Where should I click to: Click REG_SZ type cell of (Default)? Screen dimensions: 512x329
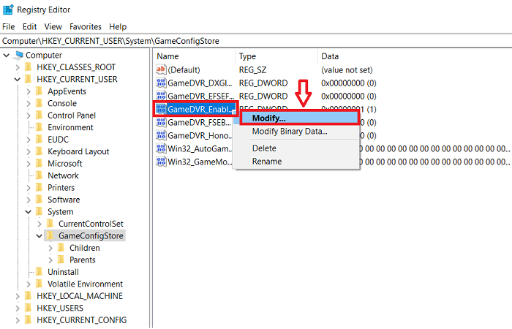253,70
